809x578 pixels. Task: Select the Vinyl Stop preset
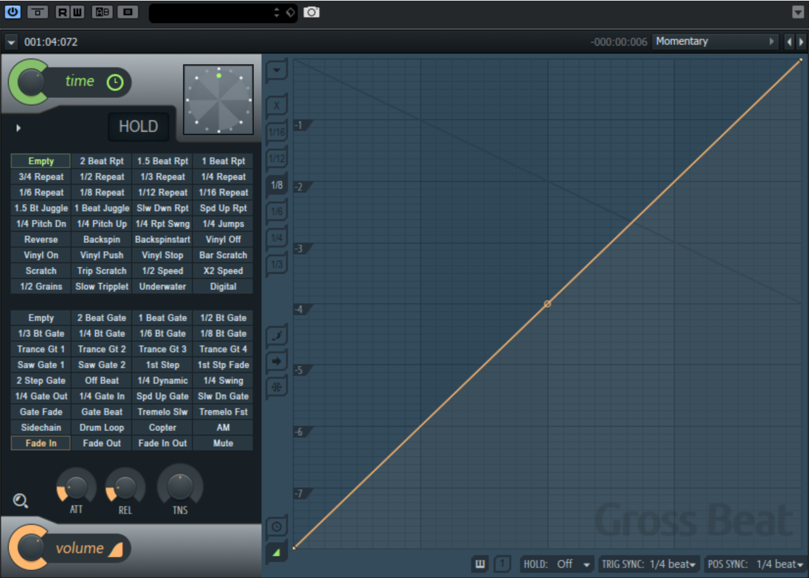pos(163,255)
